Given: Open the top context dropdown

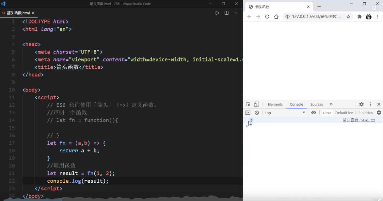Looking at the screenshot, I should point(285,113).
